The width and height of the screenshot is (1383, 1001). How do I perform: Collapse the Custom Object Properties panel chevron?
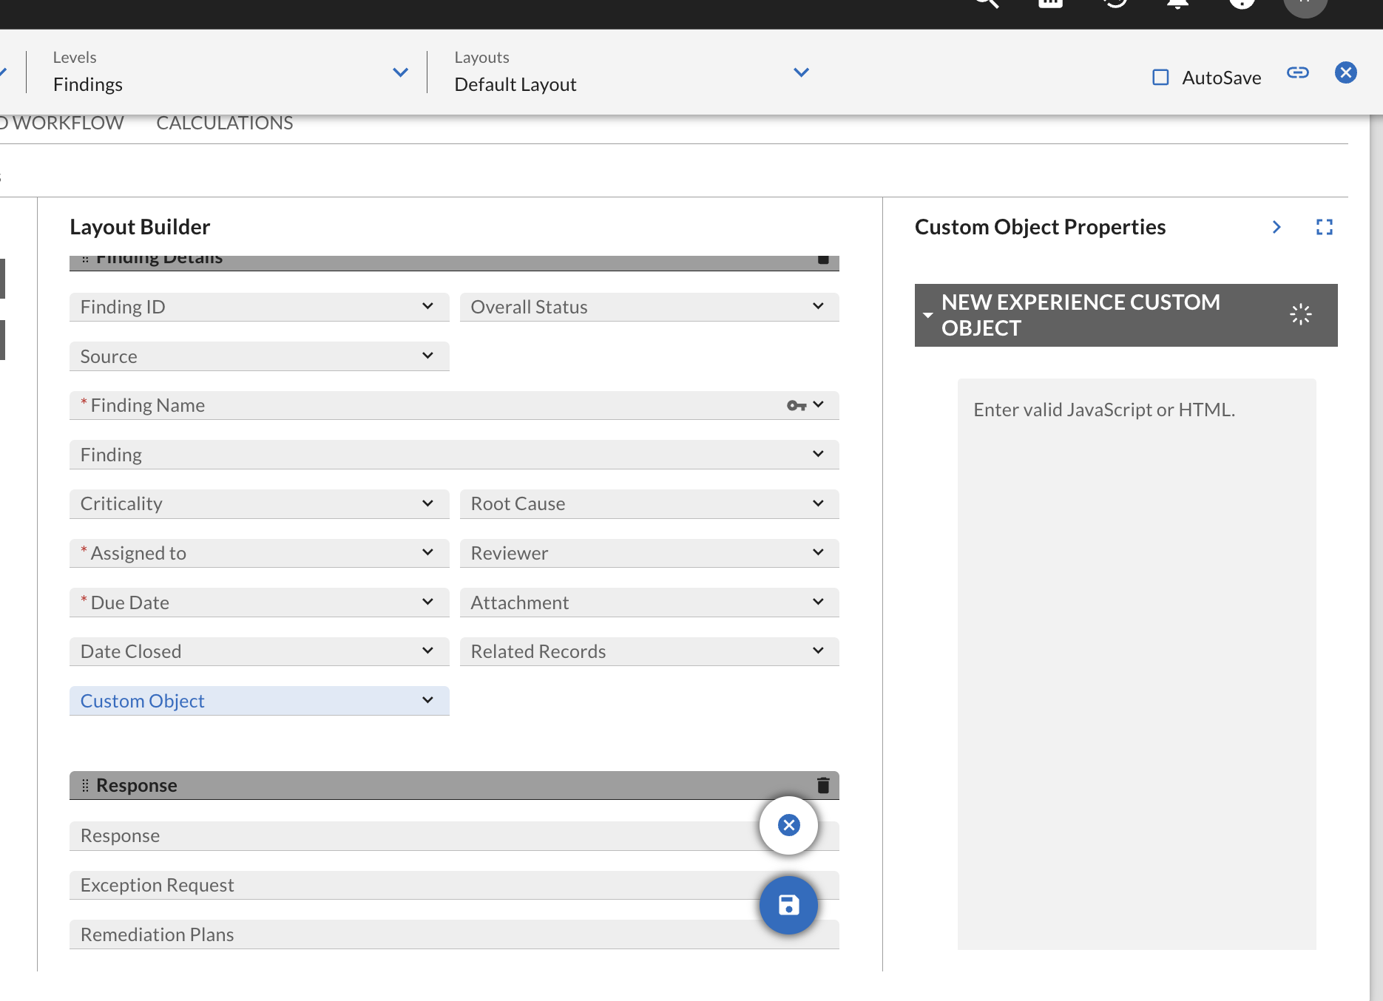click(1277, 227)
